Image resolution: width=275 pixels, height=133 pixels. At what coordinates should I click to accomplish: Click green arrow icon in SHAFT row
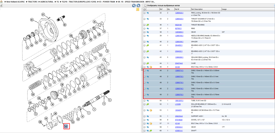point(151,131)
